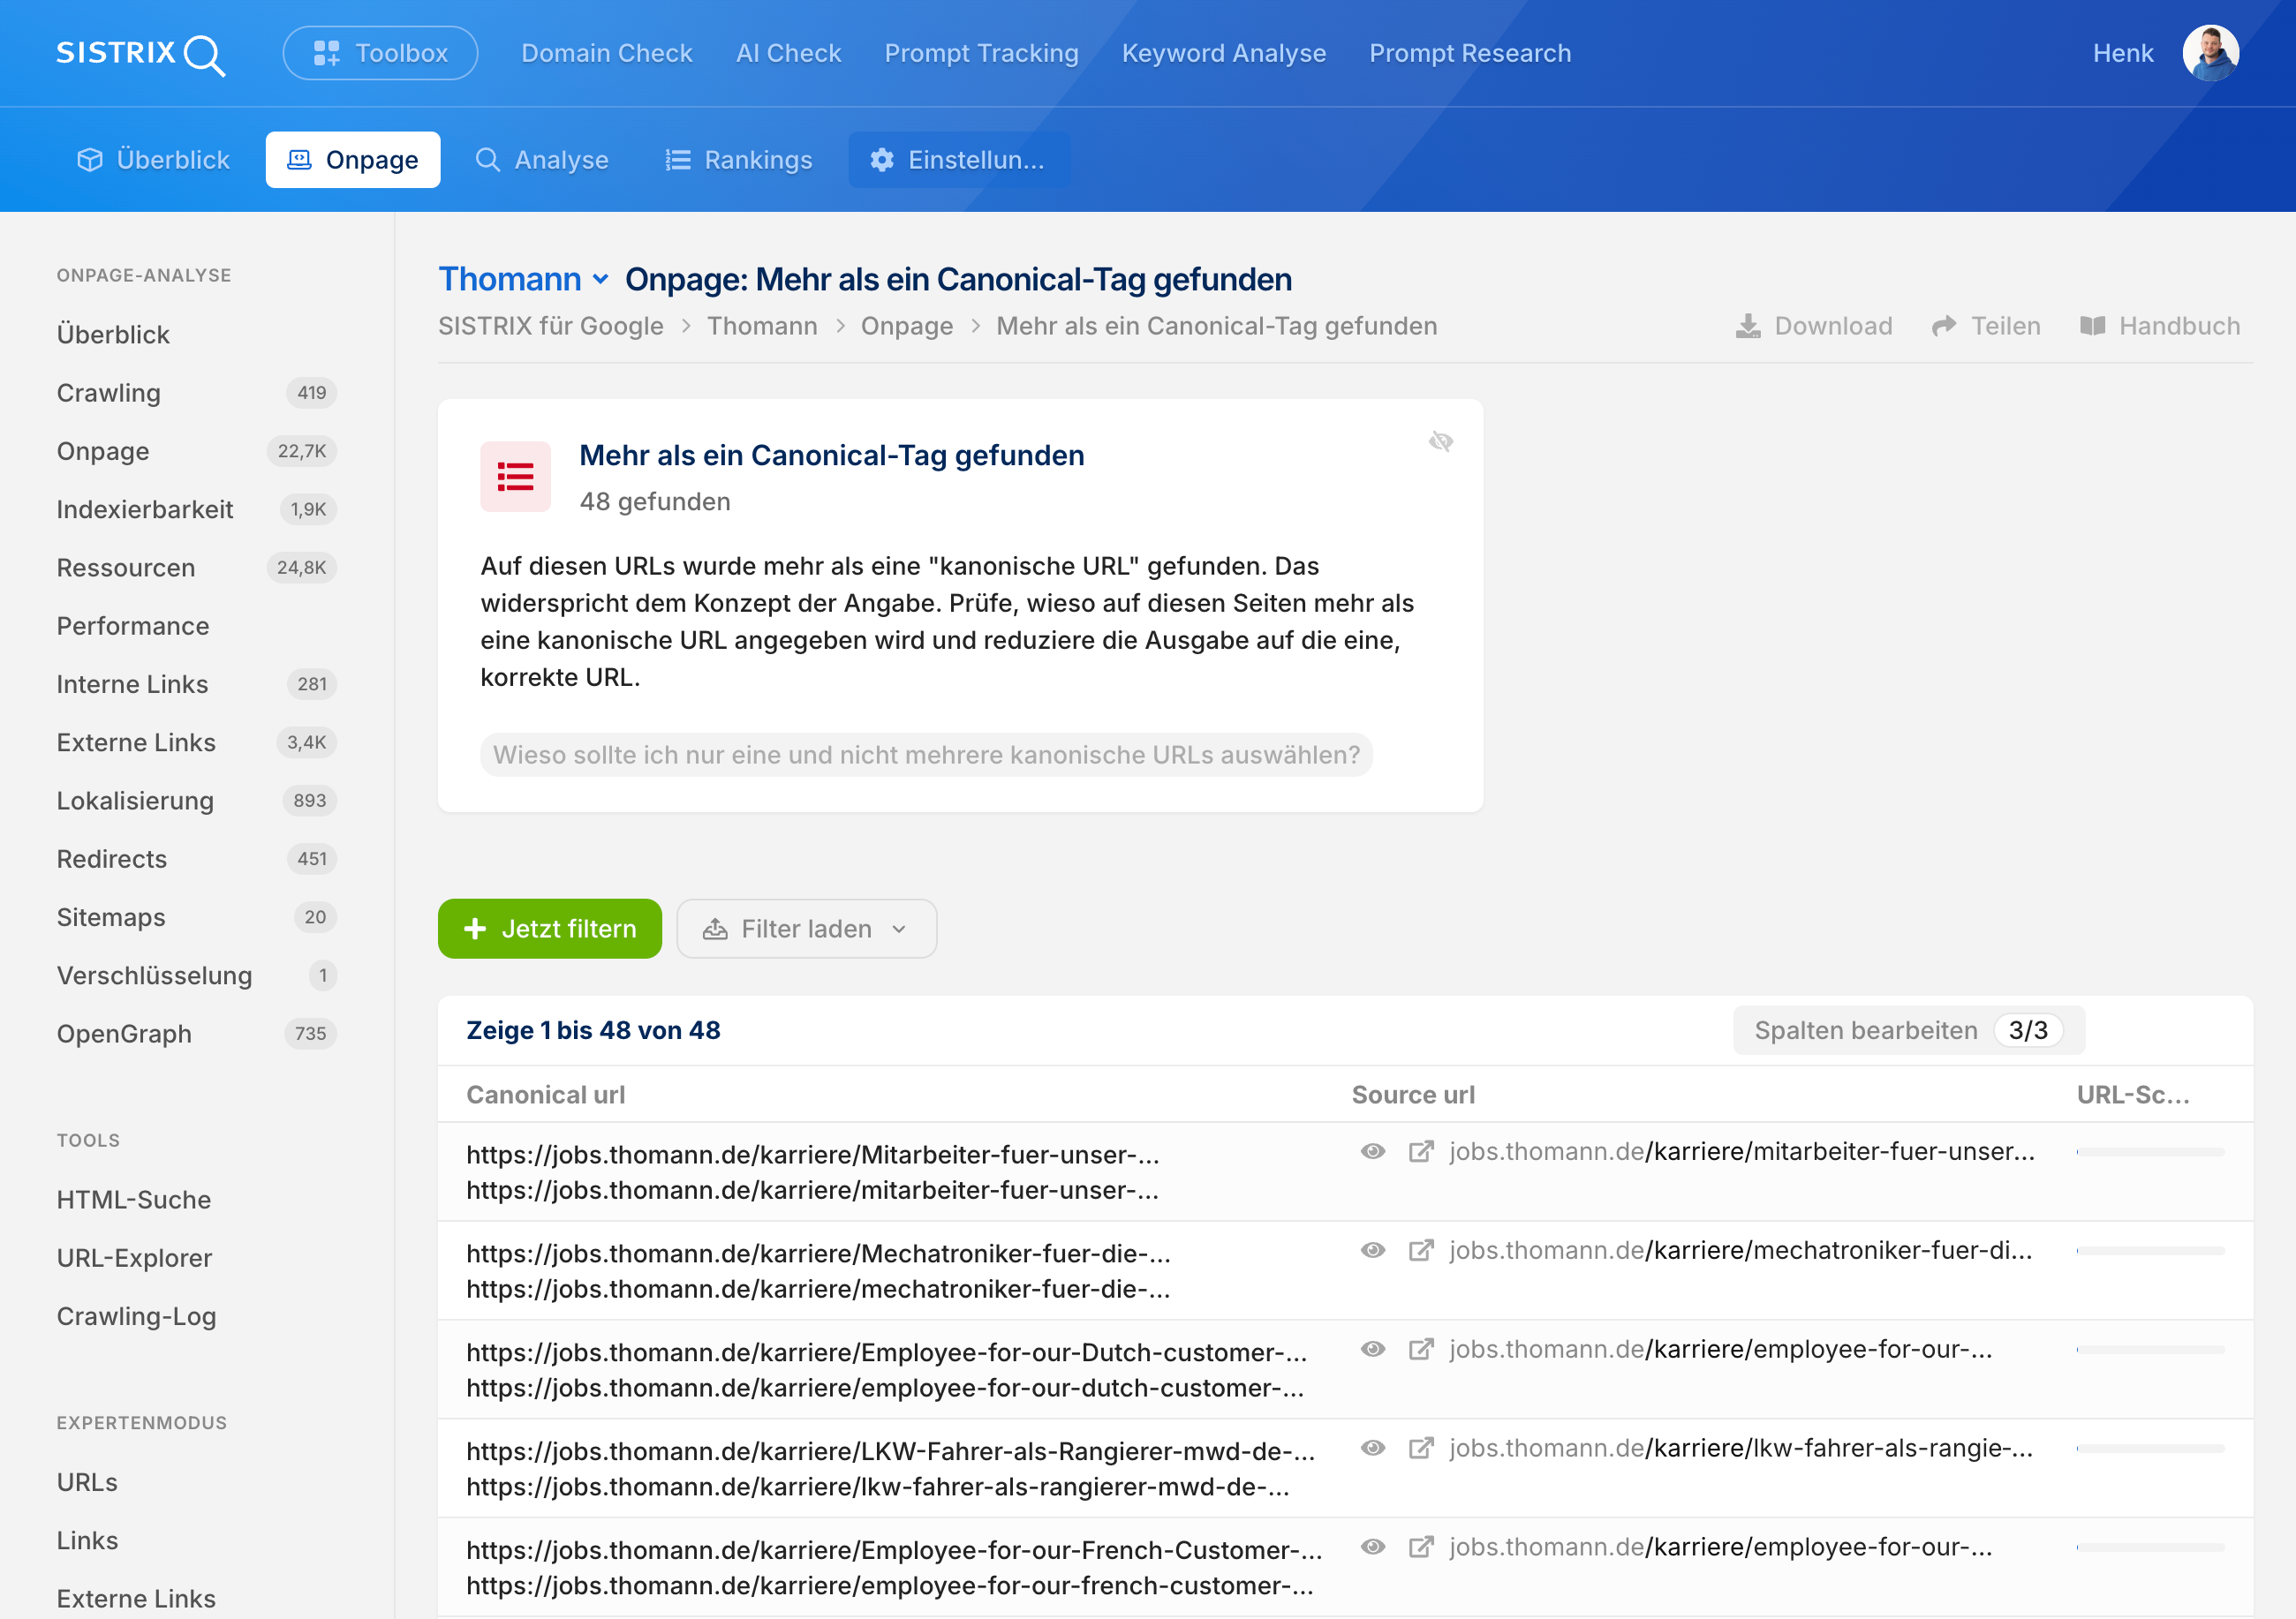Open external link for mitarbeiter-fuer-unser row
Viewport: 2296px width, 1619px height.
(x=1421, y=1151)
